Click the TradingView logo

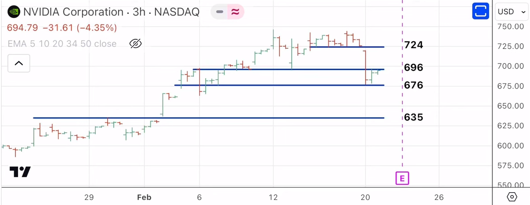click(x=20, y=172)
